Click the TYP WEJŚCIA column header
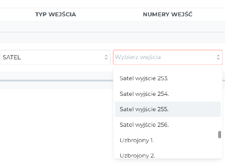The image size is (225, 163). tap(56, 14)
